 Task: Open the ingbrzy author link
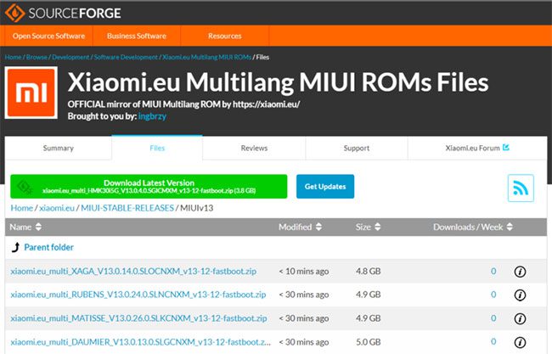tap(152, 116)
